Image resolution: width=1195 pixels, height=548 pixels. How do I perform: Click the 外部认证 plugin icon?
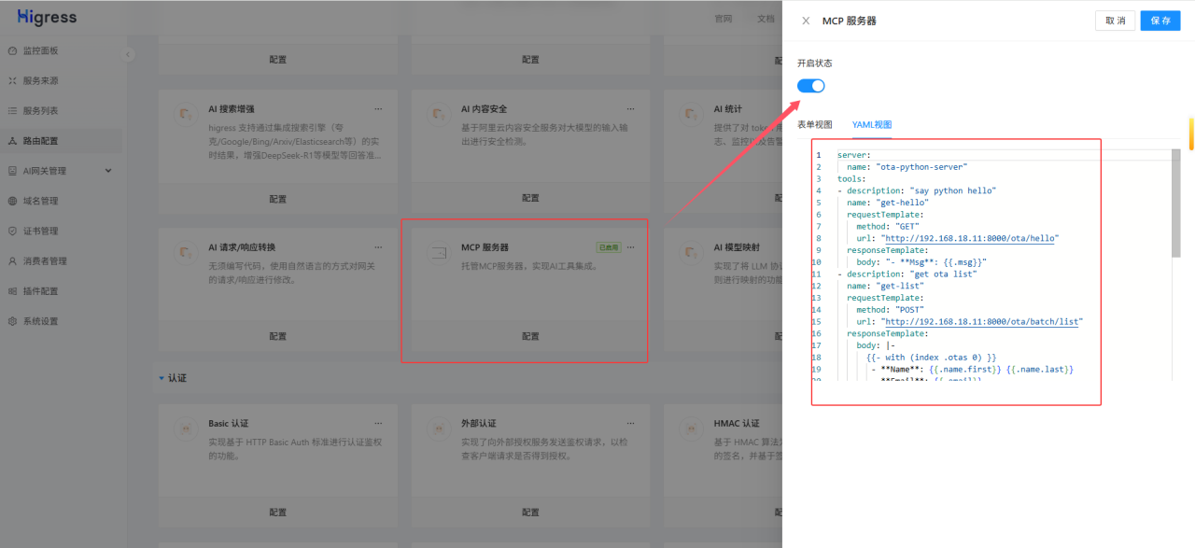[437, 429]
